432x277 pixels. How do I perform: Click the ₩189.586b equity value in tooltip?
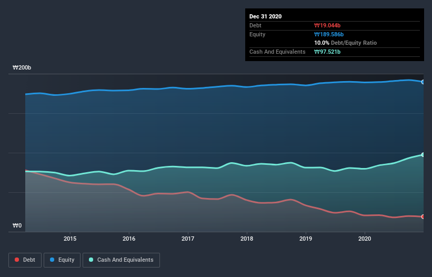(329, 34)
